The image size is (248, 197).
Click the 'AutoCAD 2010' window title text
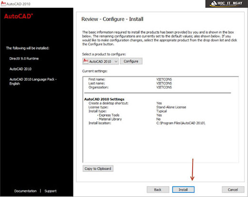pos(18,4)
